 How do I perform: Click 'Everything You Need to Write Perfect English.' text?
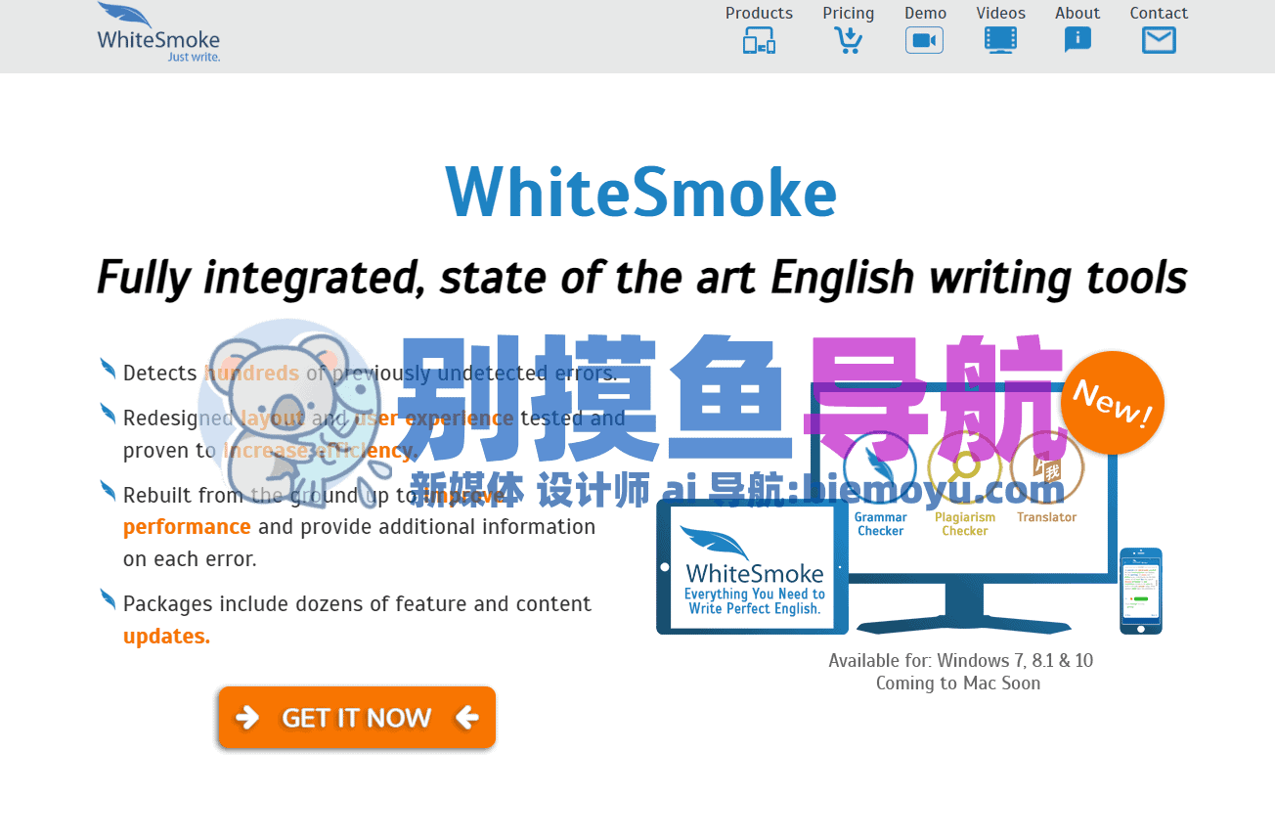click(754, 601)
